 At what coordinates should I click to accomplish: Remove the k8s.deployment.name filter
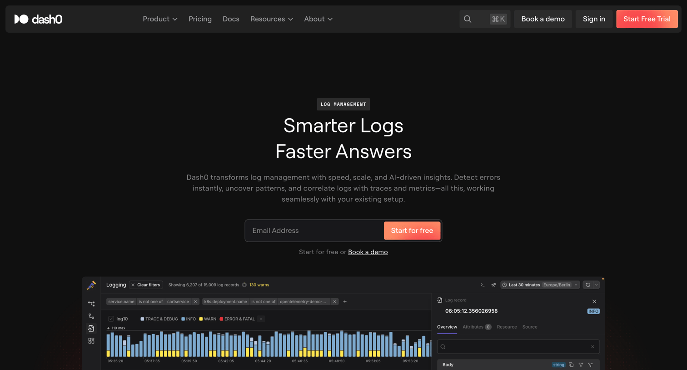click(334, 301)
